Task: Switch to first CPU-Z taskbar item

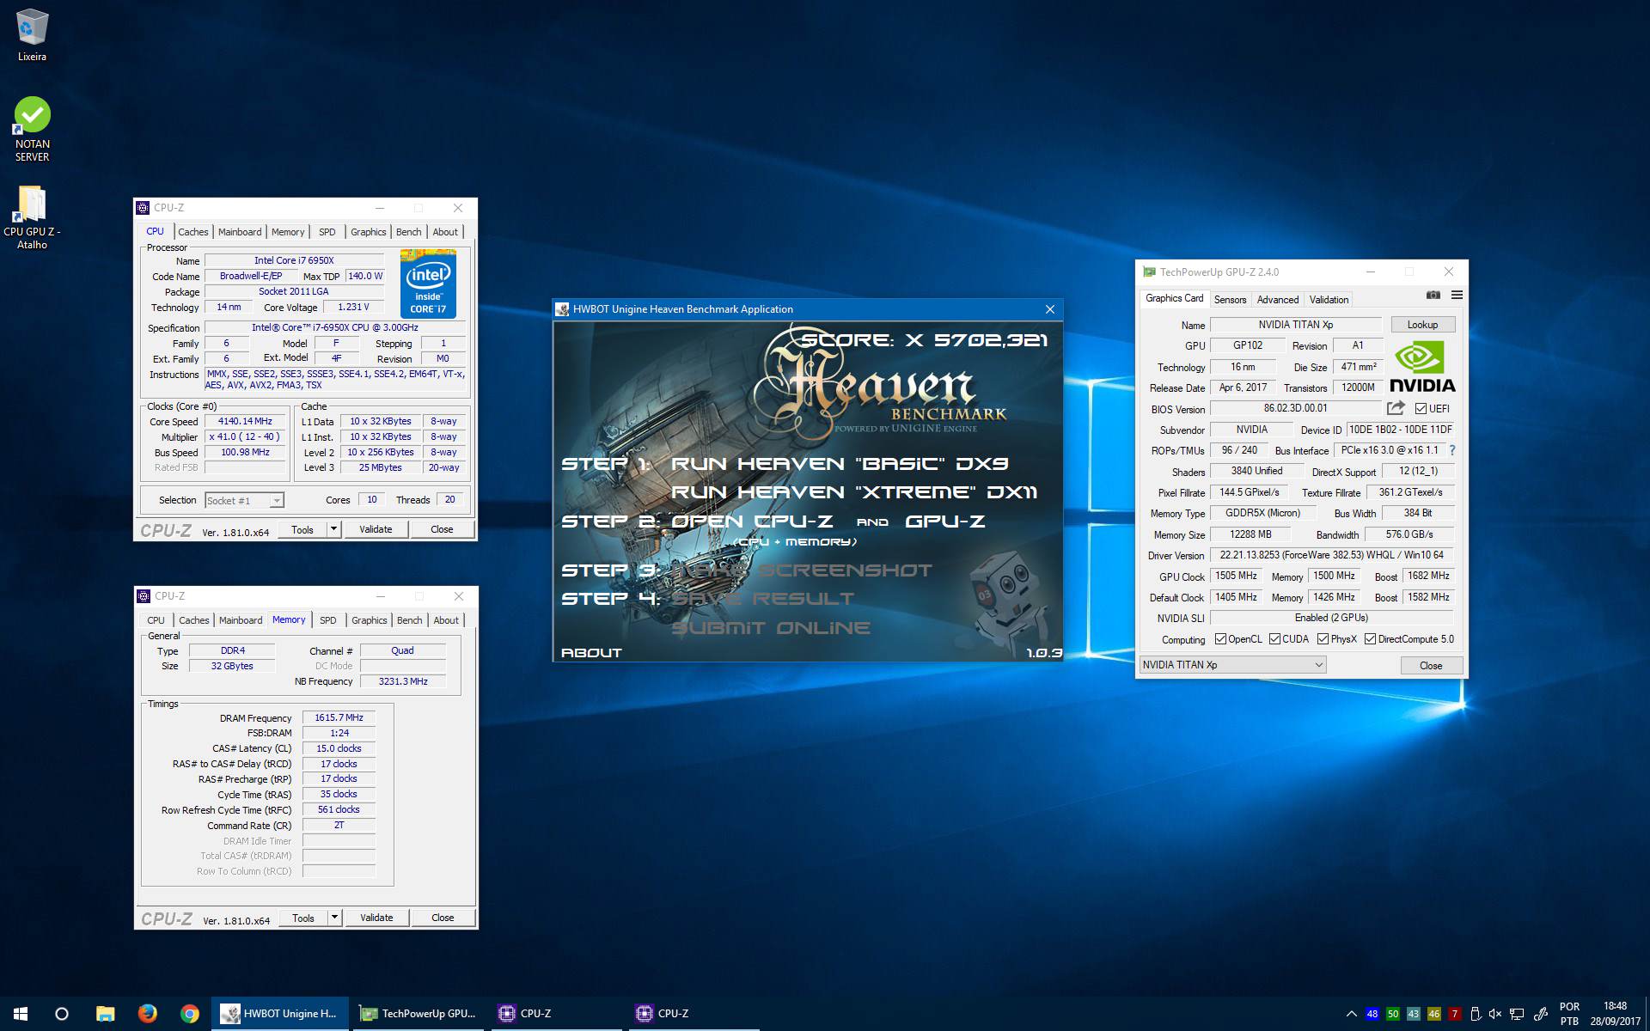Action: [555, 1014]
